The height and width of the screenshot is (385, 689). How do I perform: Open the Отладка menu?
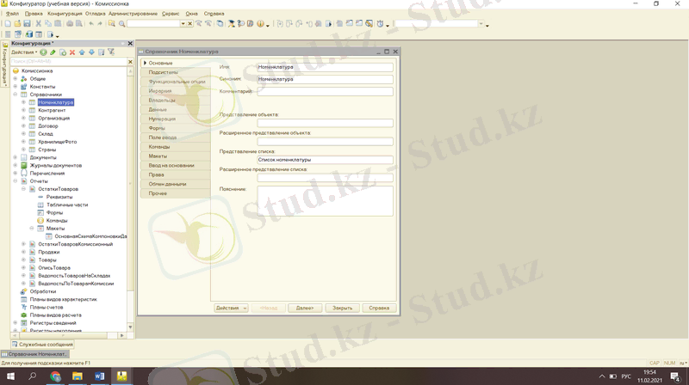96,14
